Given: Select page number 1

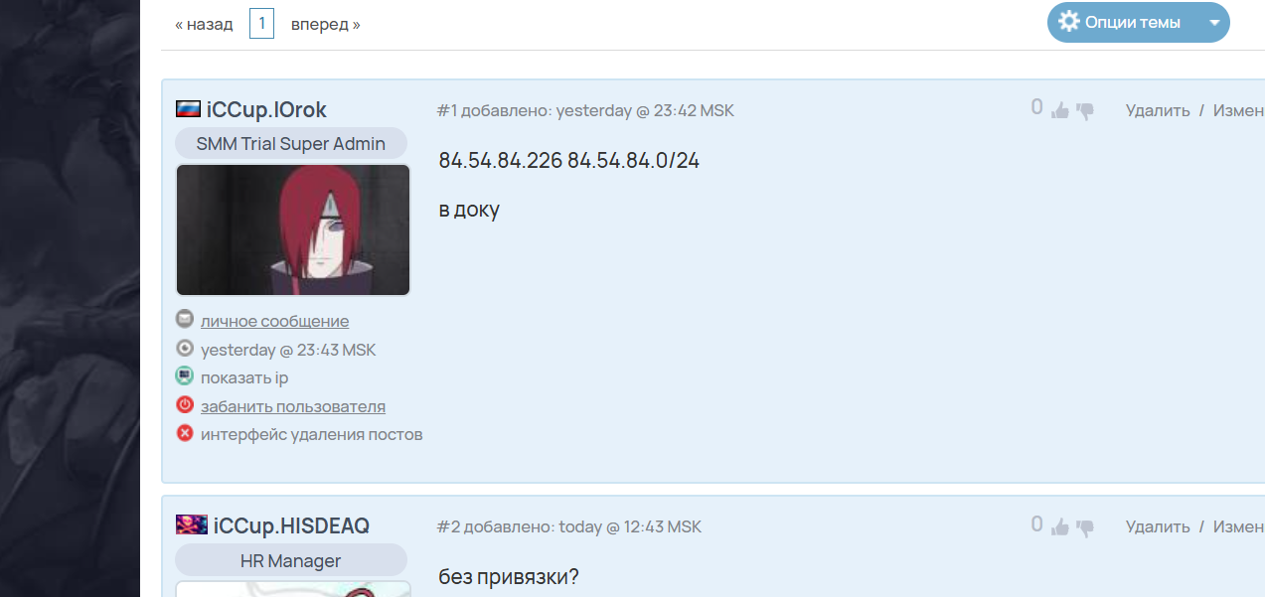Looking at the screenshot, I should (261, 23).
